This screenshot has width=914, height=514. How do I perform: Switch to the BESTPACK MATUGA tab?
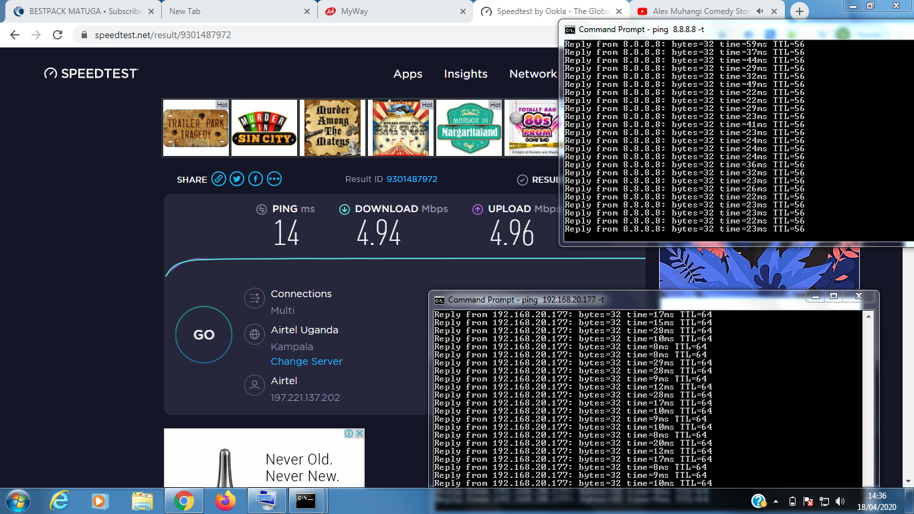coord(80,11)
